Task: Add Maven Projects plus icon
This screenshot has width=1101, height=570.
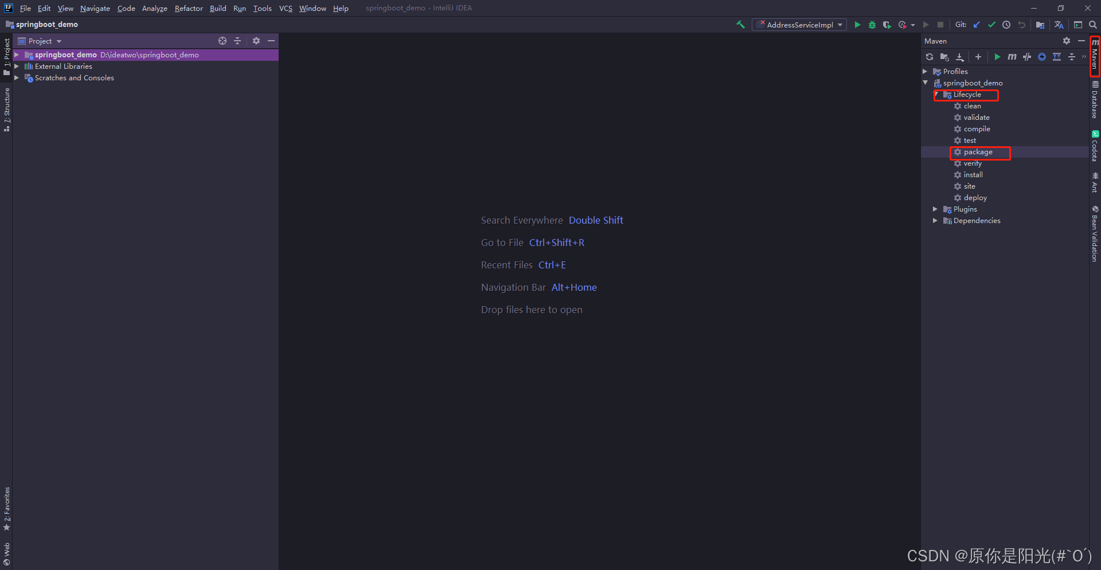Action: click(978, 57)
